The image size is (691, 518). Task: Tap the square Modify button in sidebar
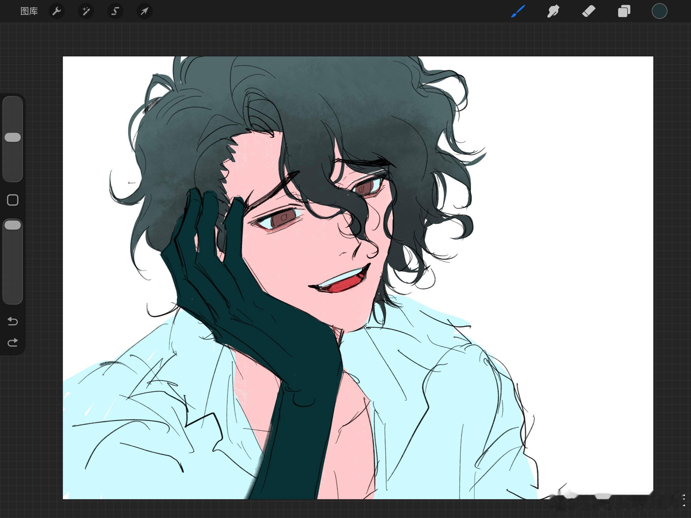(13, 200)
